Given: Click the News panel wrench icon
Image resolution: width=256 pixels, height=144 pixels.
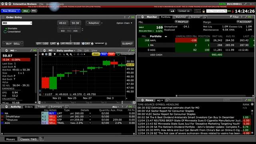Looking at the screenshot, I should pos(246,100).
